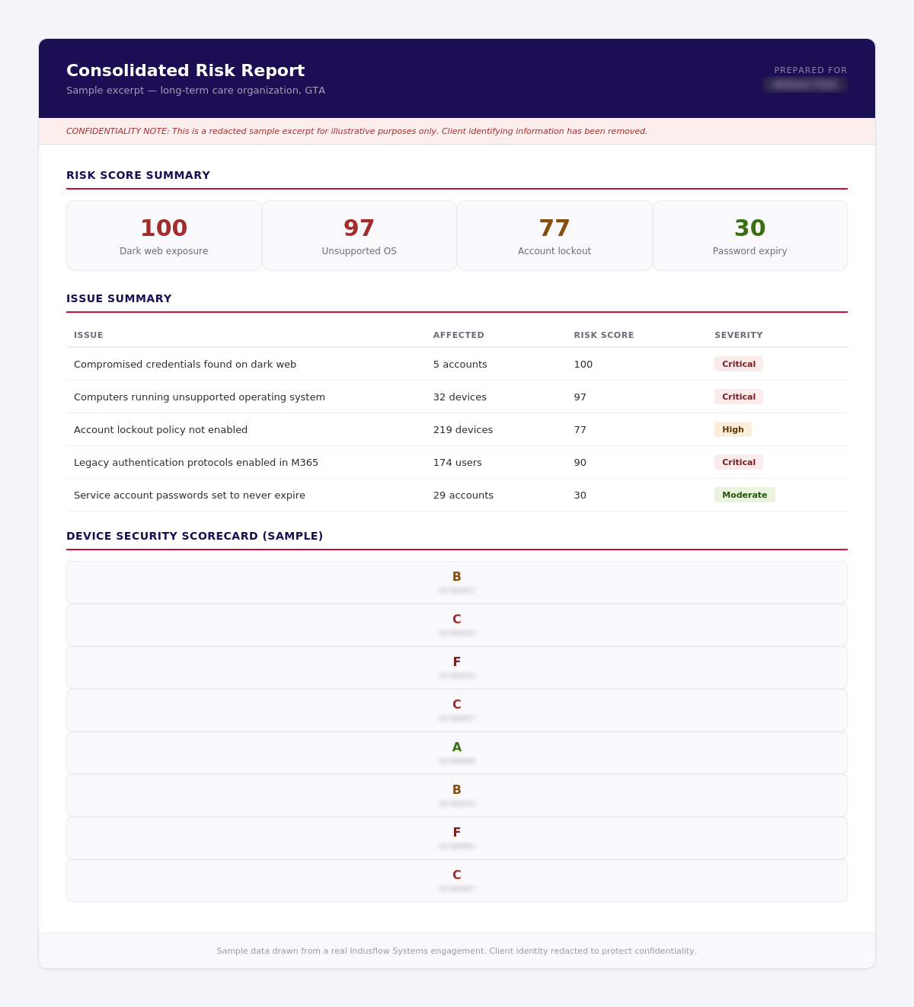The image size is (914, 1007).
Task: Select the Unsupported OS score card
Action: pos(360,235)
